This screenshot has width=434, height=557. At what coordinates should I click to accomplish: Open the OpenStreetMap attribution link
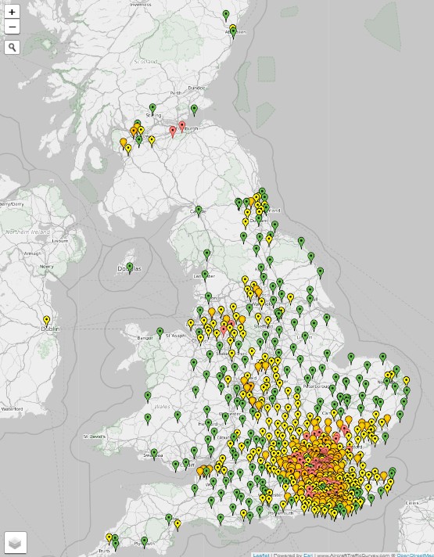tap(414, 555)
